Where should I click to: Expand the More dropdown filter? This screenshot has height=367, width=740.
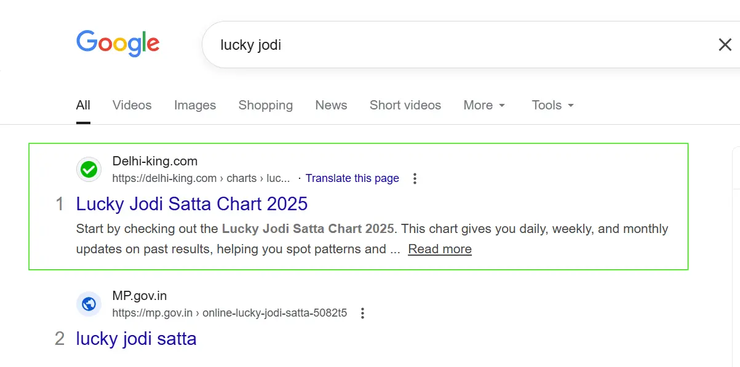click(x=484, y=105)
